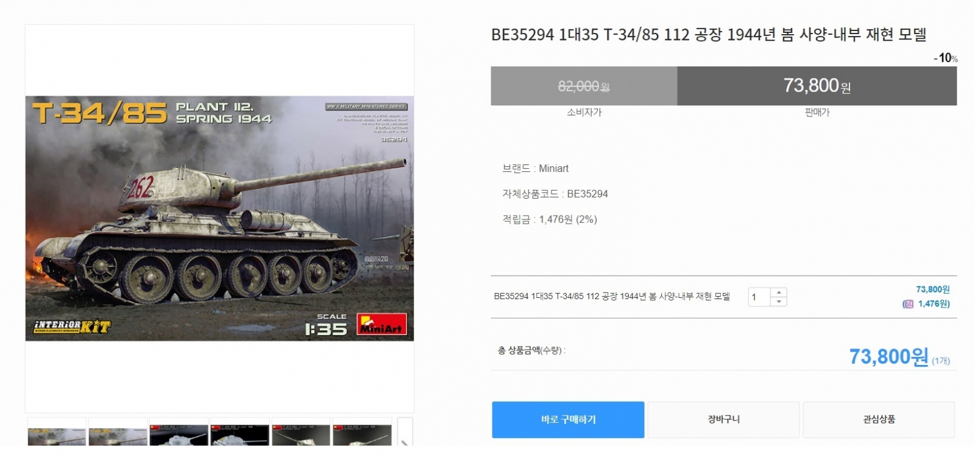
Task: Add item with the 장바구니 button
Action: [723, 420]
